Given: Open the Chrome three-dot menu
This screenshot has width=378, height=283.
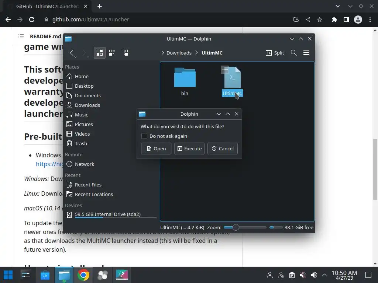Looking at the screenshot, I should (370, 20).
